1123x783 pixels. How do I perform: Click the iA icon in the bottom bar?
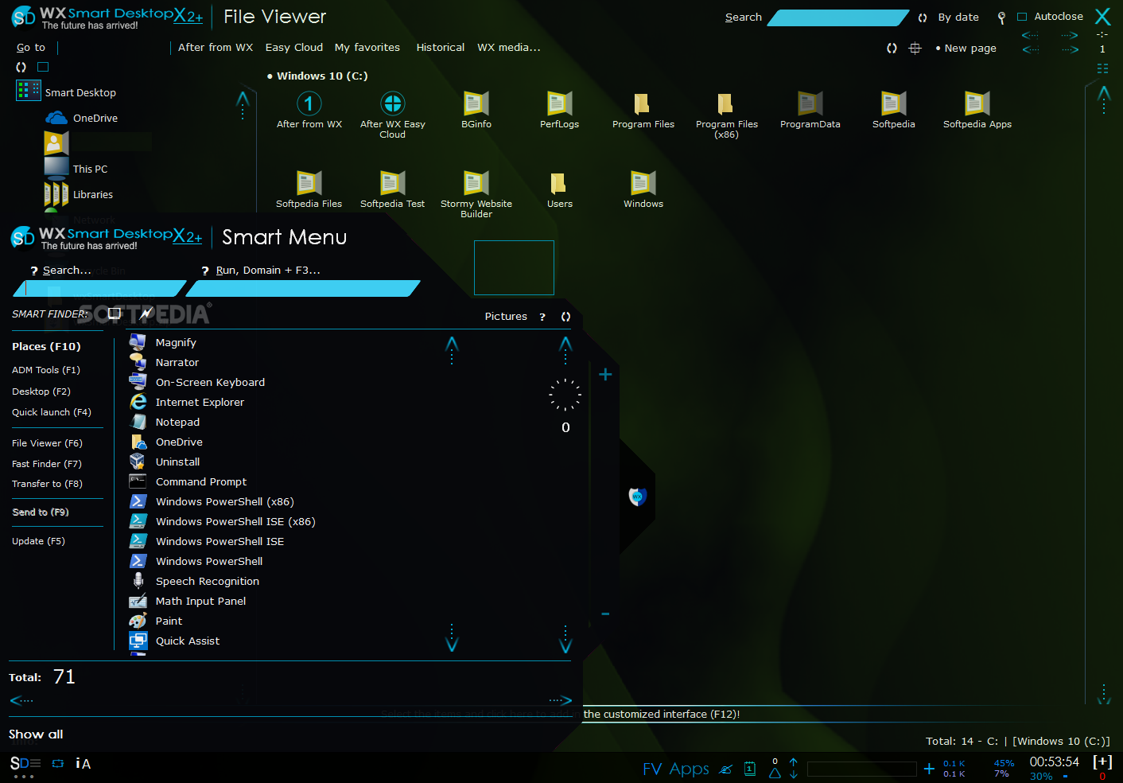coord(84,764)
